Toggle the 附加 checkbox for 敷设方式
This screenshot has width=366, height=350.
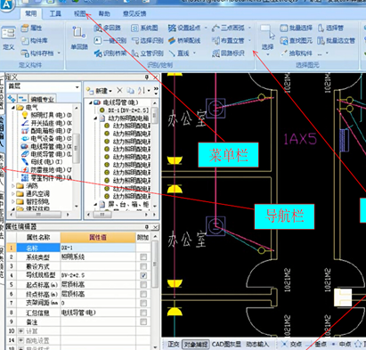pos(143,266)
